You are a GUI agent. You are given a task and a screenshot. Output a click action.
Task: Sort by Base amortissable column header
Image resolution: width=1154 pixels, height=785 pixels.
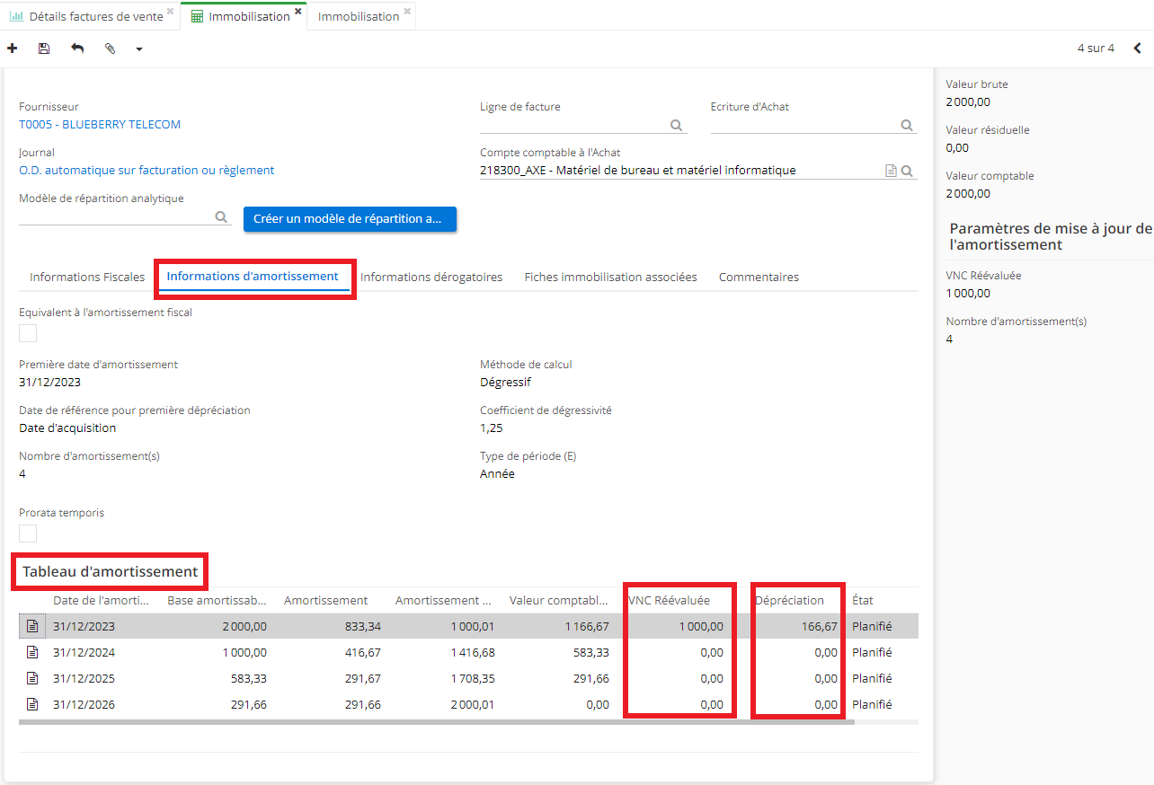(217, 601)
